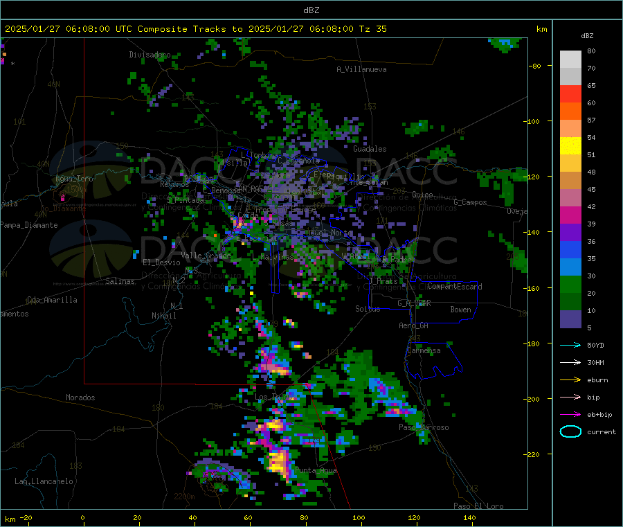Click the 'L_Malvinas' map label
Viewport: 623px width, 527px height.
(273, 257)
